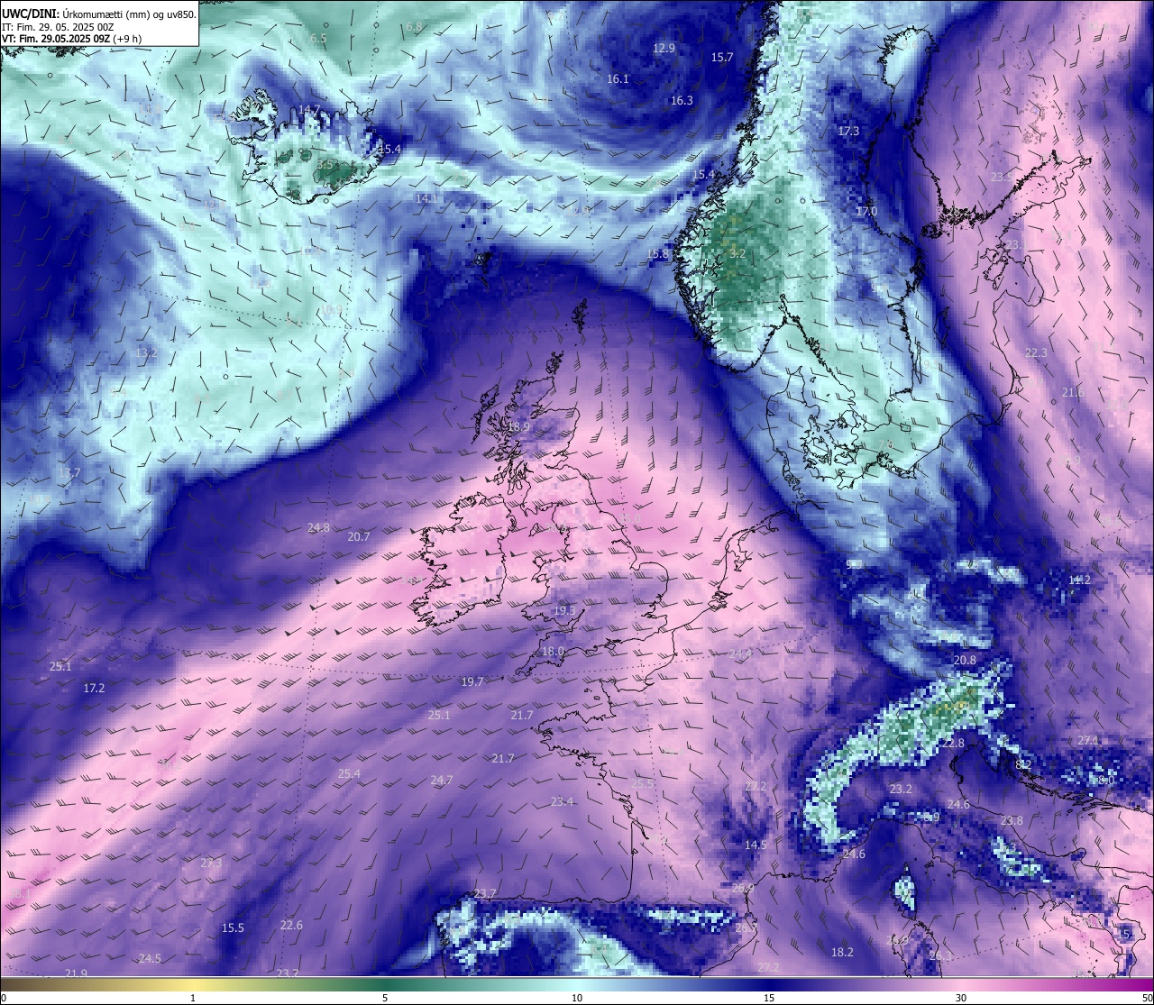
Task: Click the 16.1 value label
Action: pos(618,79)
